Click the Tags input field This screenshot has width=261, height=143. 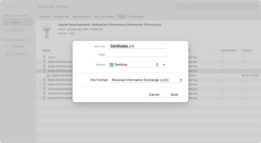[137, 54]
